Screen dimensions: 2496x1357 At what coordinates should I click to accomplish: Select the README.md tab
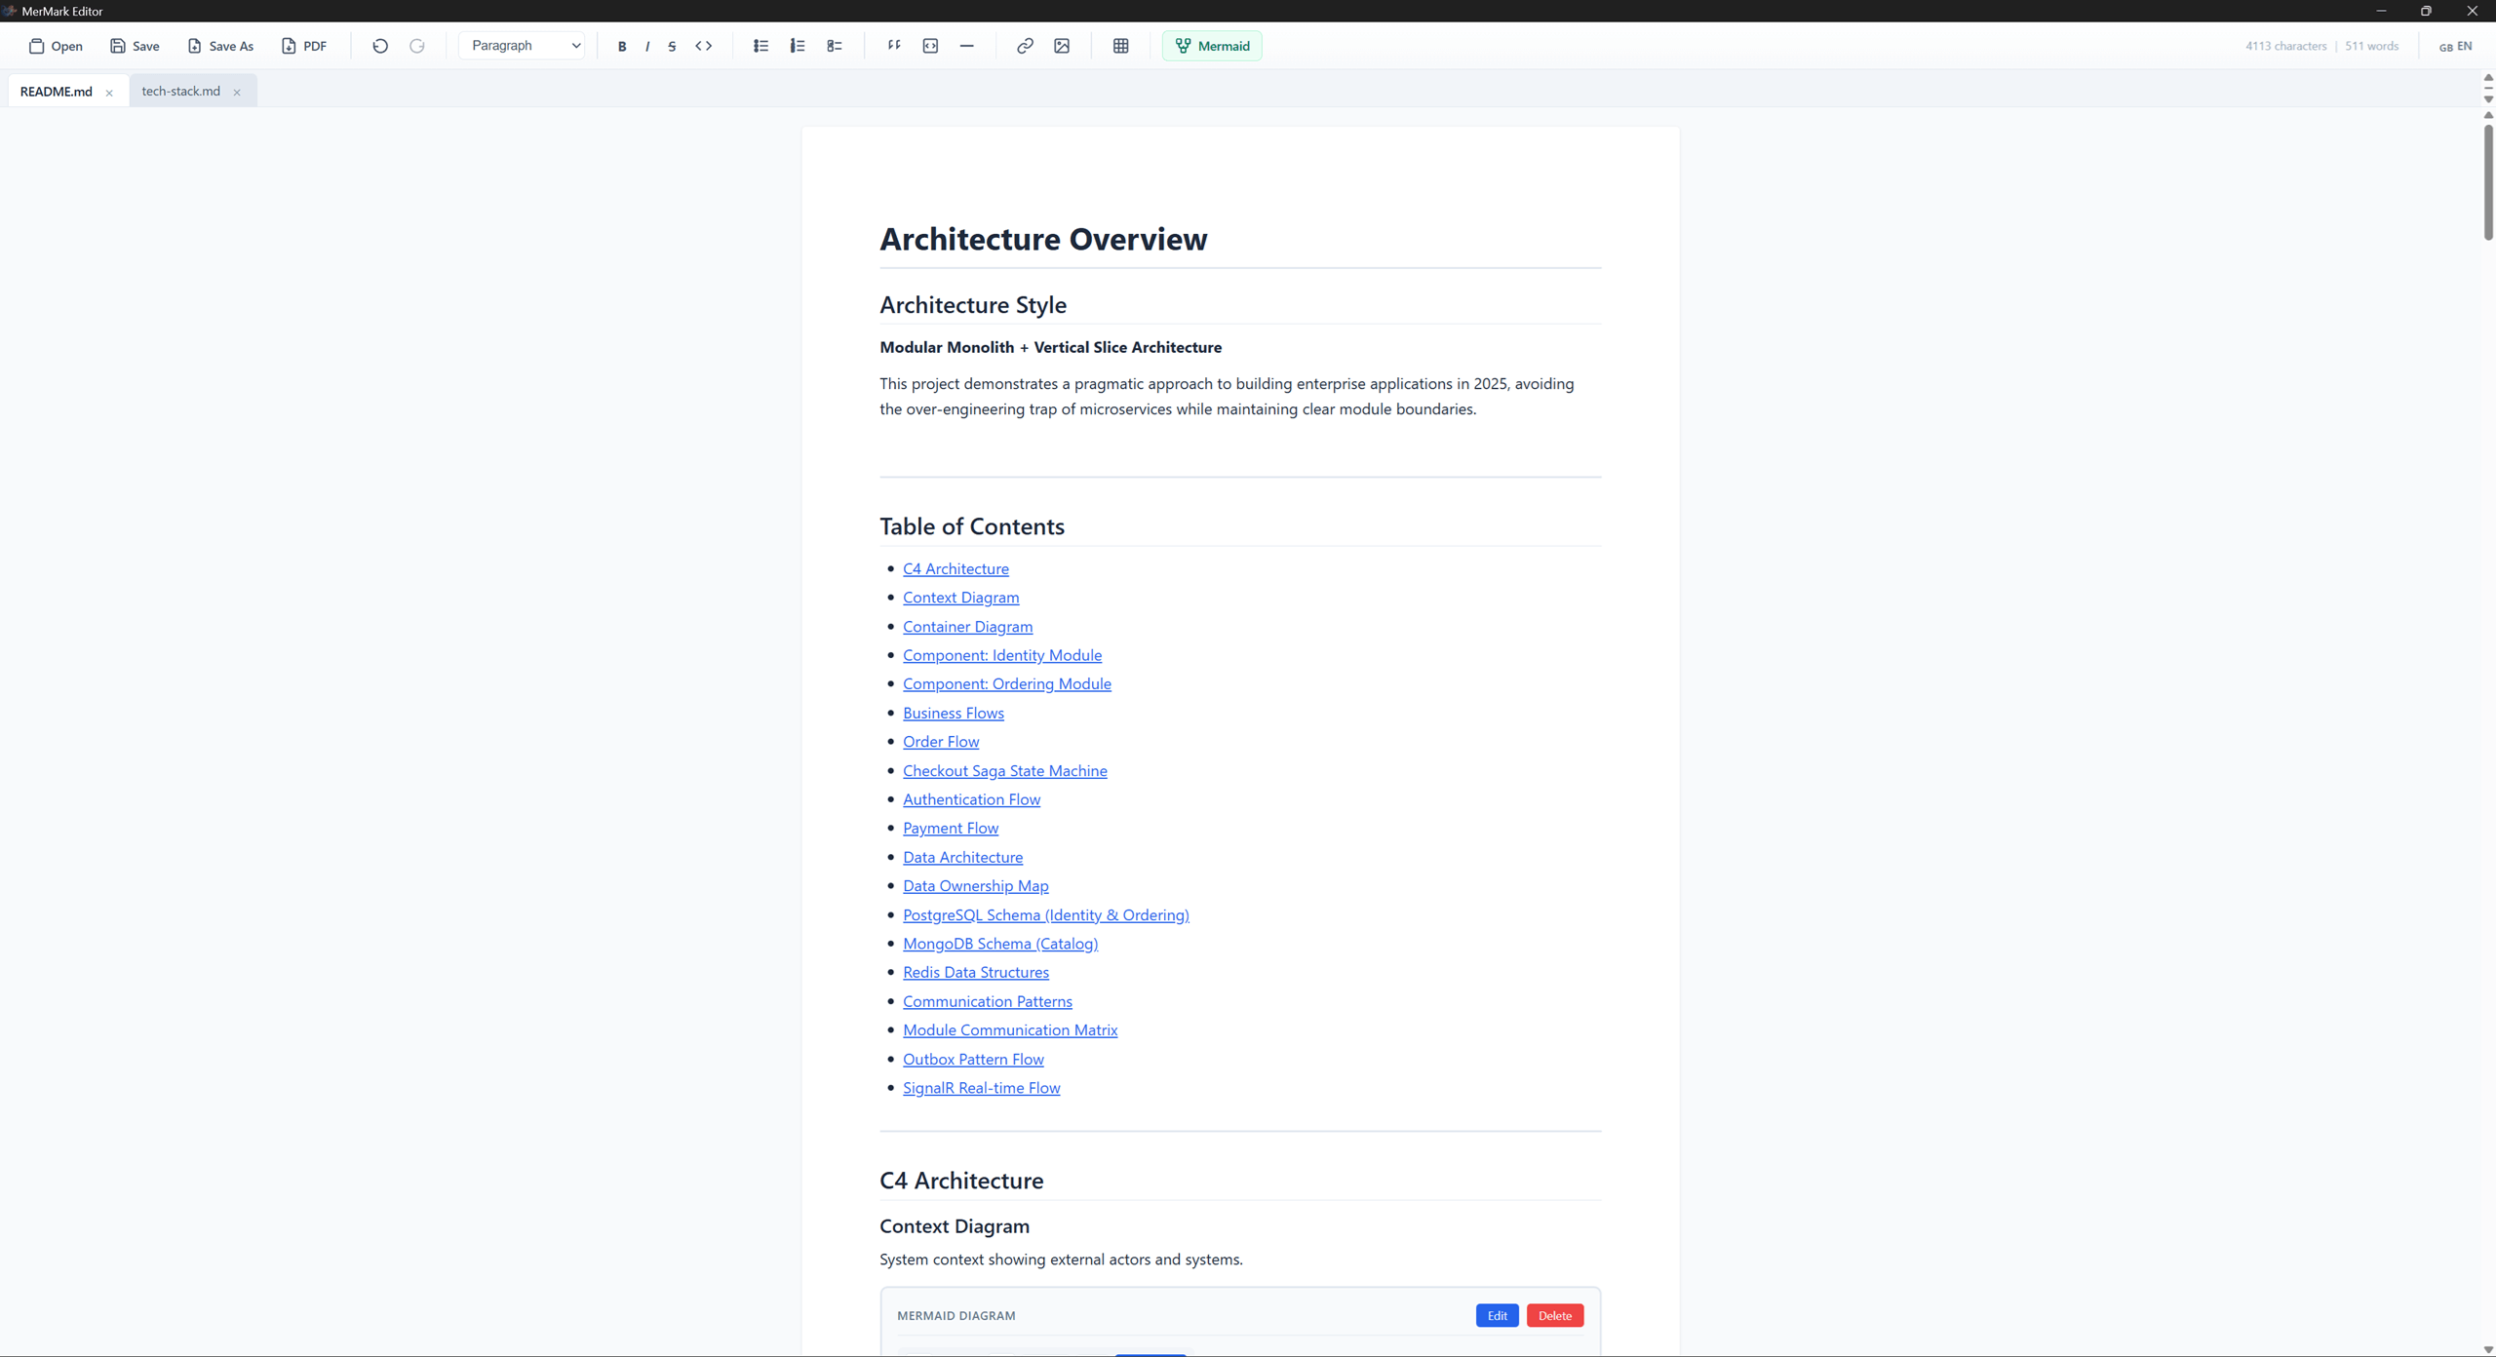pyautogui.click(x=55, y=91)
